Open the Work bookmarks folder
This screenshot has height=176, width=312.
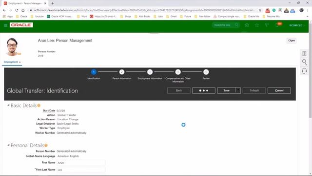point(82,16)
